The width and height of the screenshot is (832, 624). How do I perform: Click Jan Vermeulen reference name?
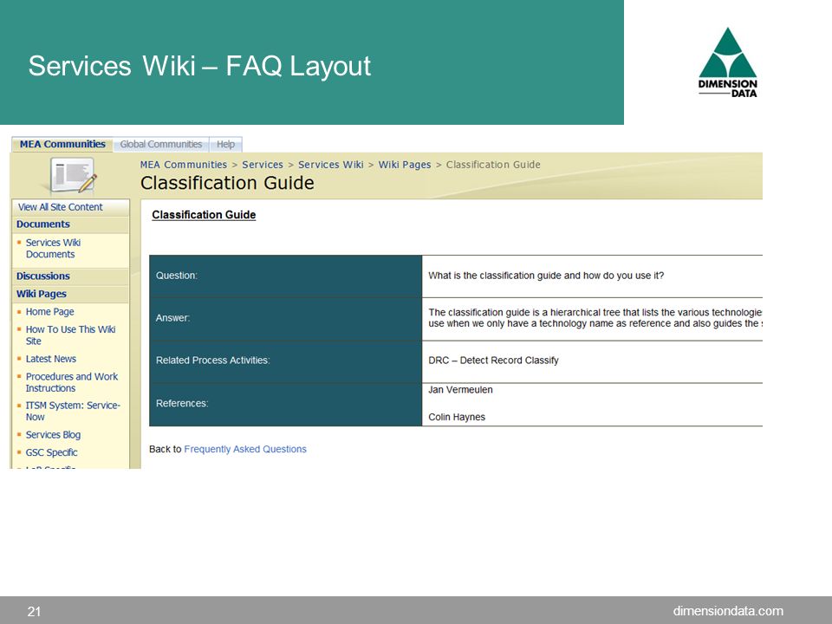click(x=460, y=389)
